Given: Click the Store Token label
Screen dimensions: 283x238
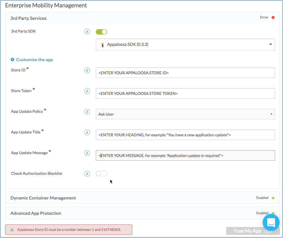Looking at the screenshot, I should point(21,91).
